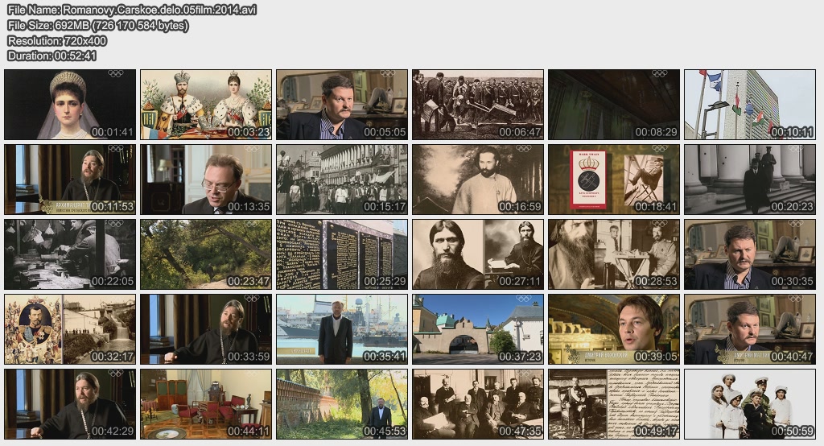The image size is (824, 446).
Task: Open the Rasputin portrait thumbnail at 00:27:11
Action: tap(478, 254)
